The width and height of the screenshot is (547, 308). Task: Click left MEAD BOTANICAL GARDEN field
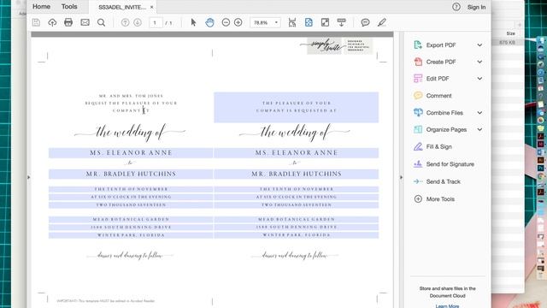131,219
